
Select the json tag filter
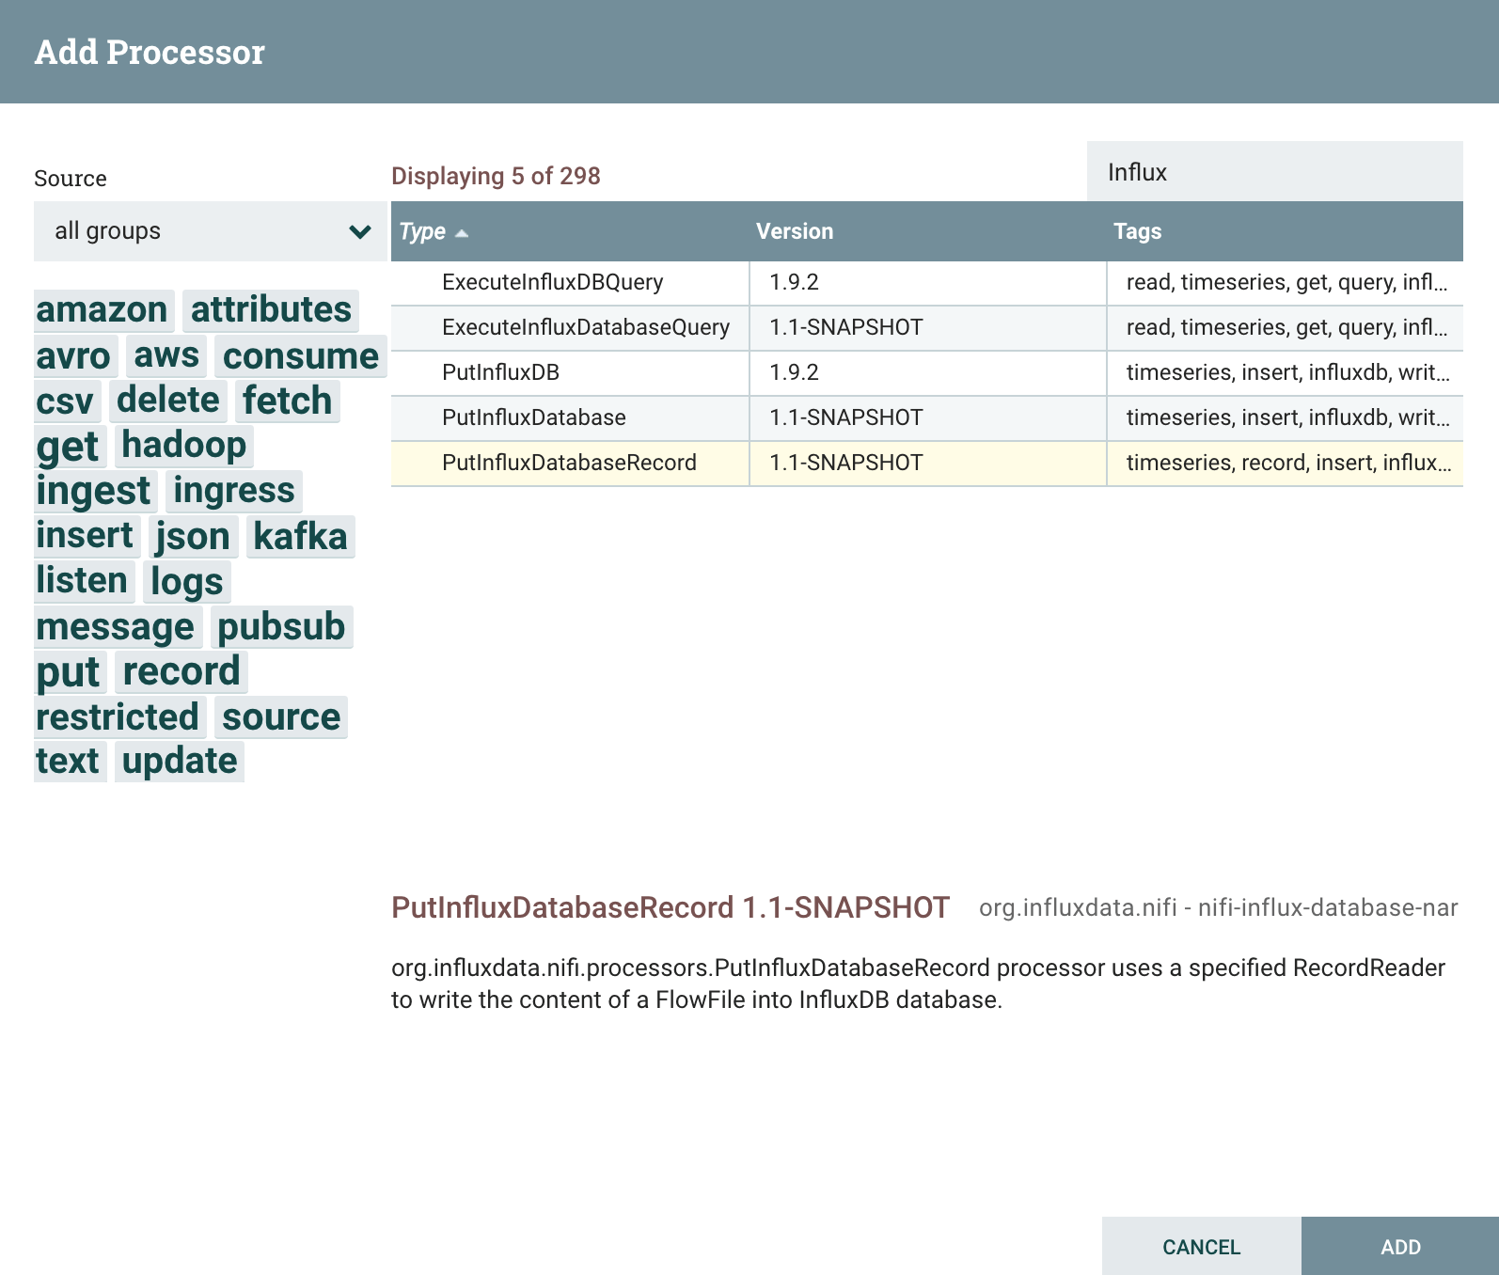click(193, 537)
